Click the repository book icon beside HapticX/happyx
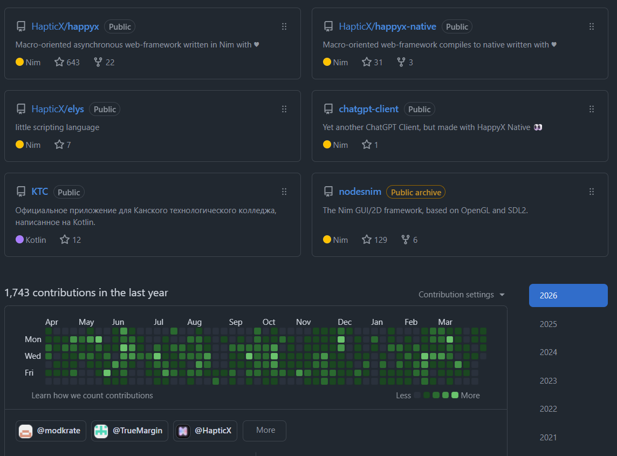Image resolution: width=617 pixels, height=456 pixels. (20, 25)
